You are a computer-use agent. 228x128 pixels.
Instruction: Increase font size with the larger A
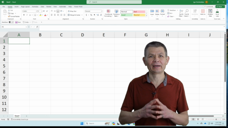point(44,11)
